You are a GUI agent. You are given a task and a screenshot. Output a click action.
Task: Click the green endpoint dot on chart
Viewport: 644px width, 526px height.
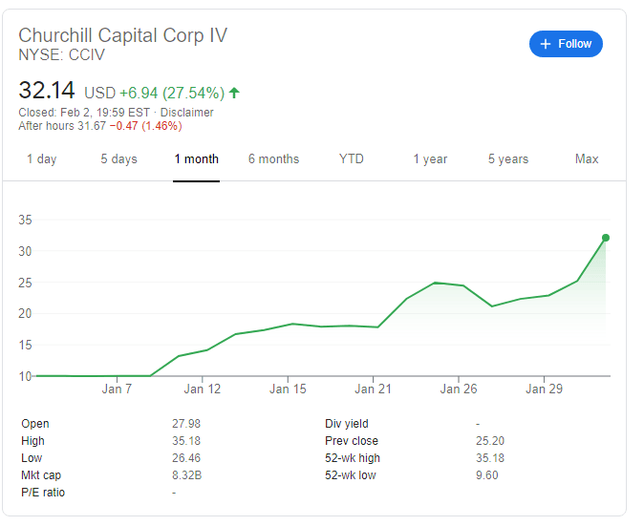coord(605,238)
